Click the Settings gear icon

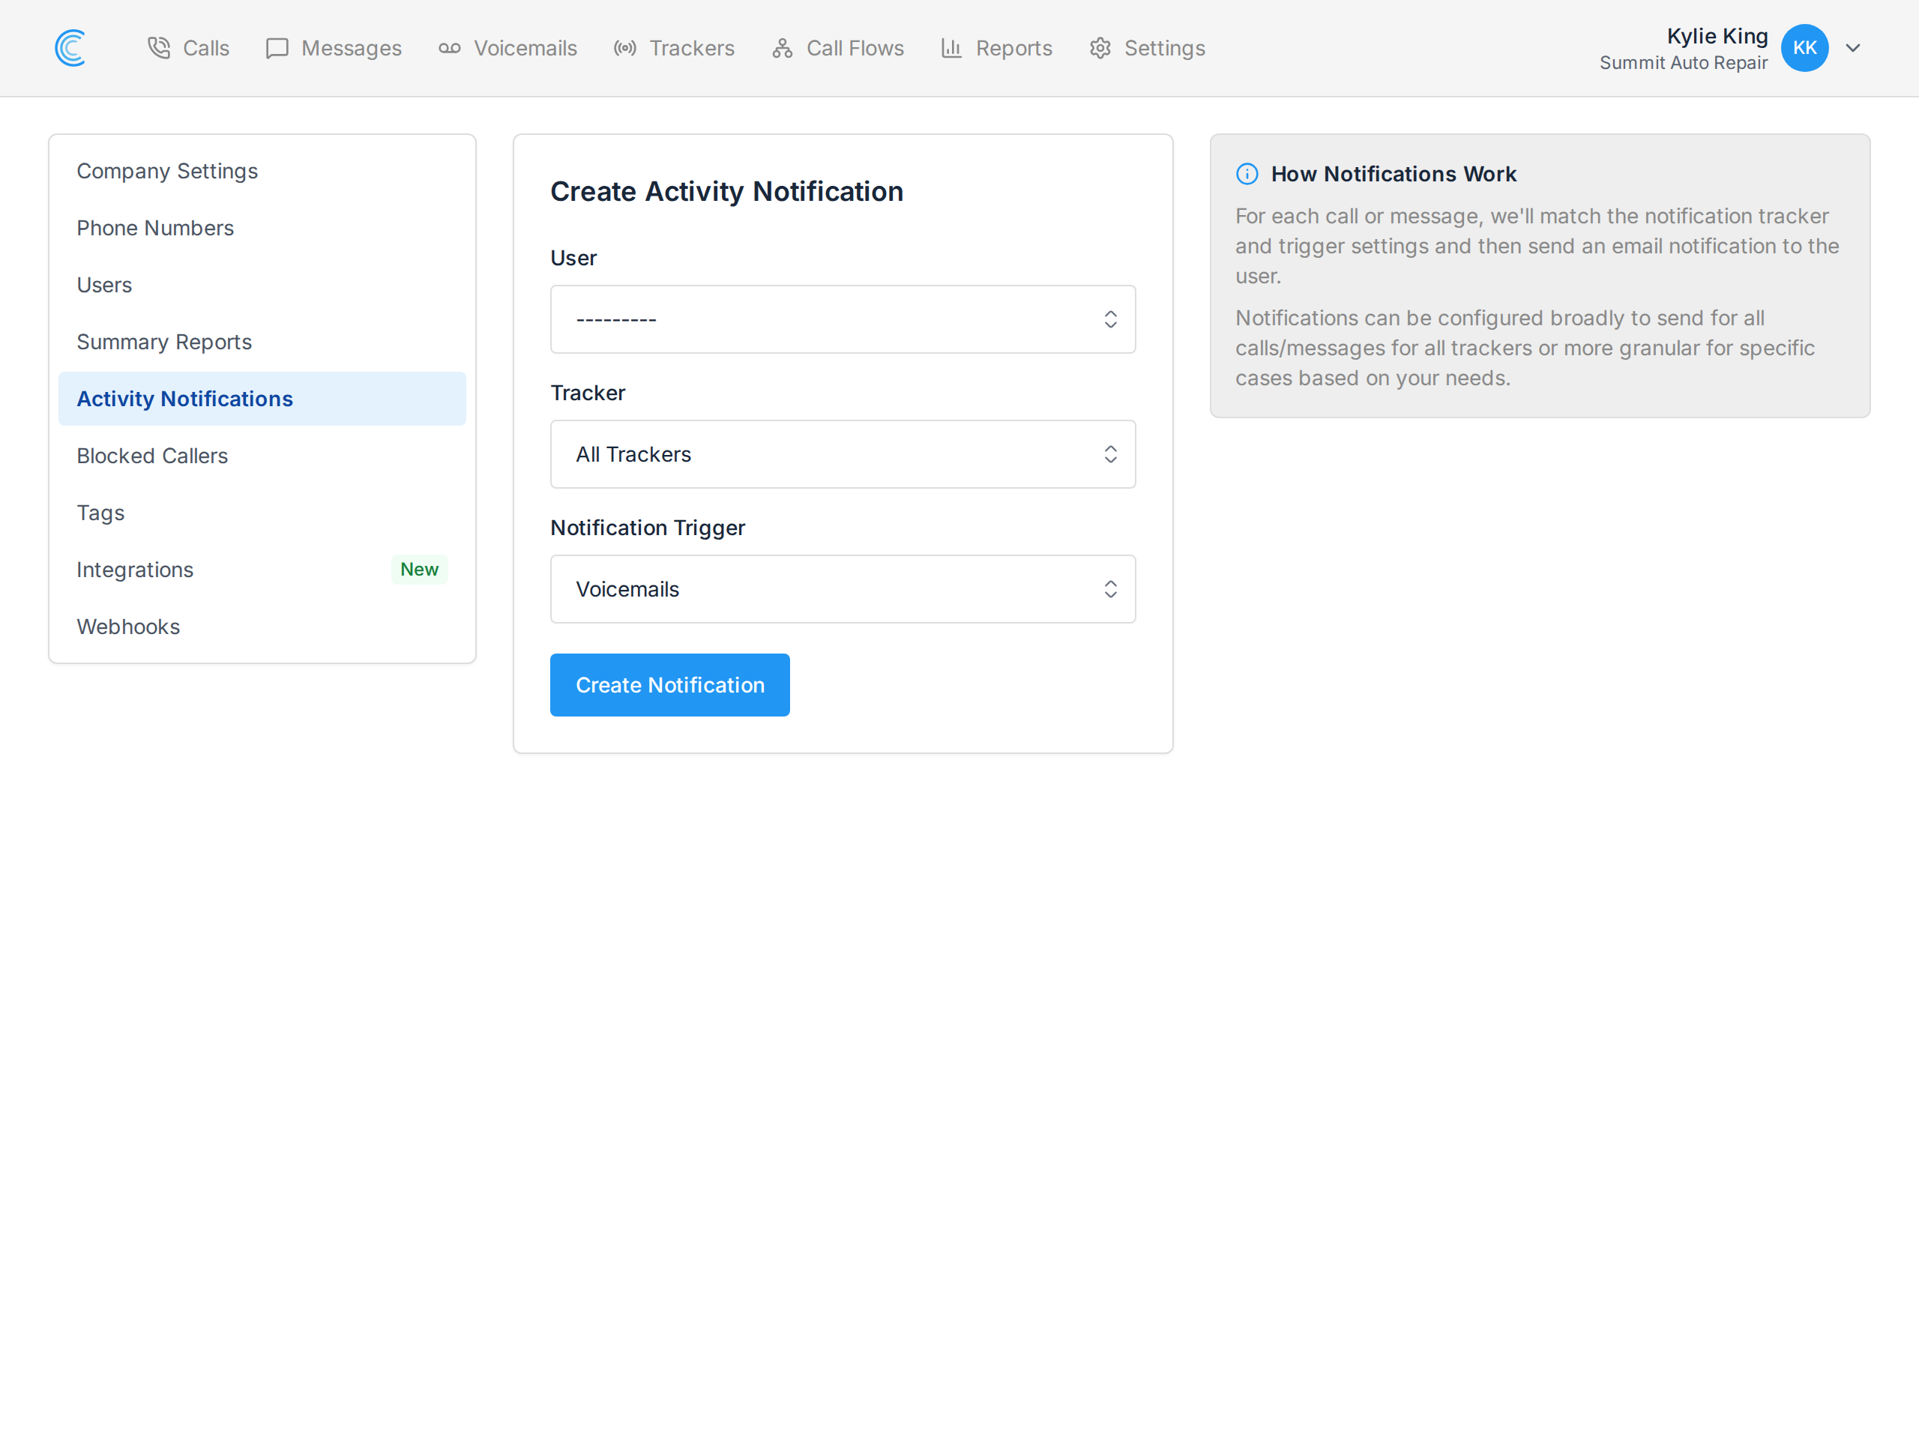pos(1100,48)
